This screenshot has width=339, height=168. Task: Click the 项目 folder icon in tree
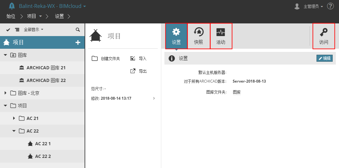(x=13, y=106)
